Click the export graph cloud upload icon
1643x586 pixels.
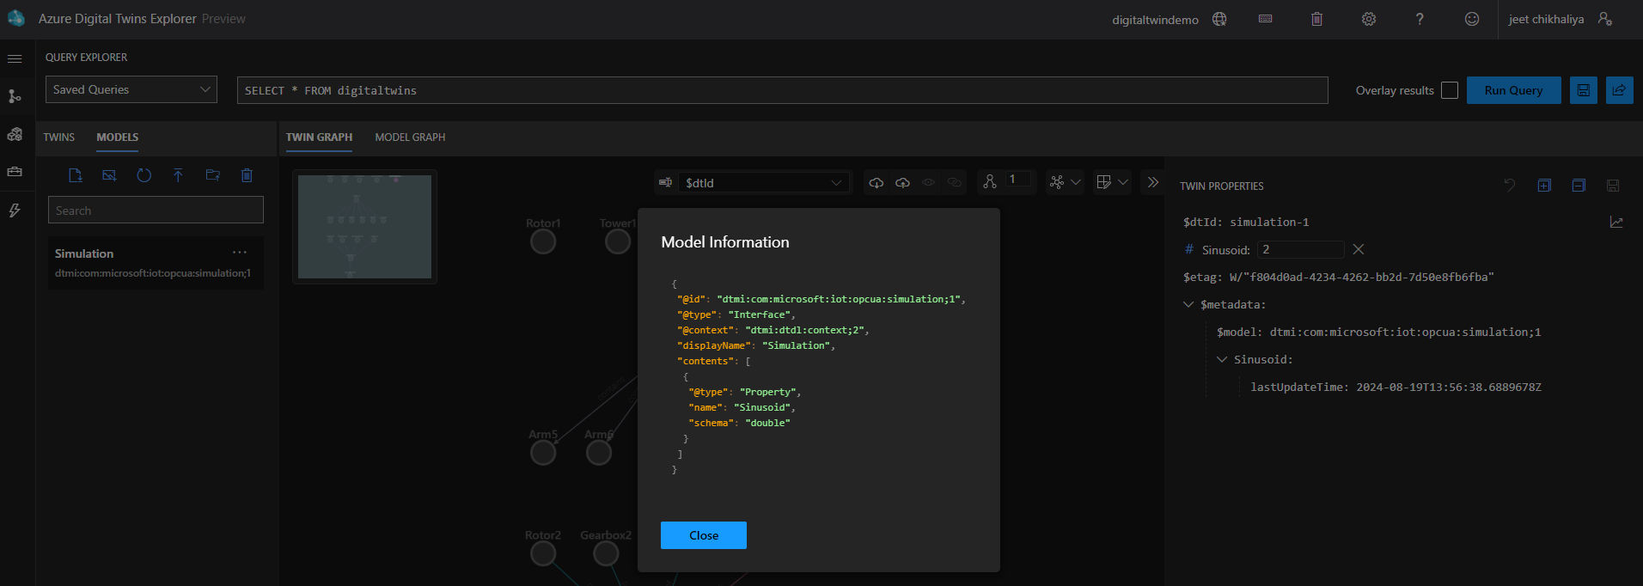coord(902,182)
